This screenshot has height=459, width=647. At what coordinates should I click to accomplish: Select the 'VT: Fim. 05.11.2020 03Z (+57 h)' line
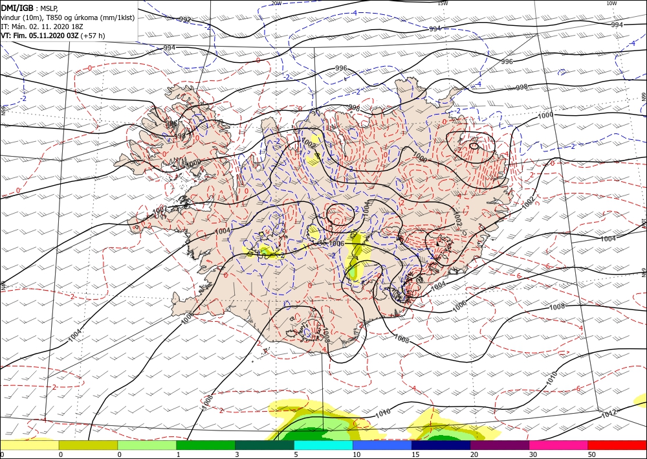click(53, 36)
